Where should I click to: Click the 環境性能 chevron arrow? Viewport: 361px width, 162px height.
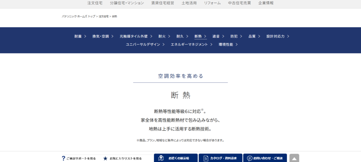pos(237,44)
